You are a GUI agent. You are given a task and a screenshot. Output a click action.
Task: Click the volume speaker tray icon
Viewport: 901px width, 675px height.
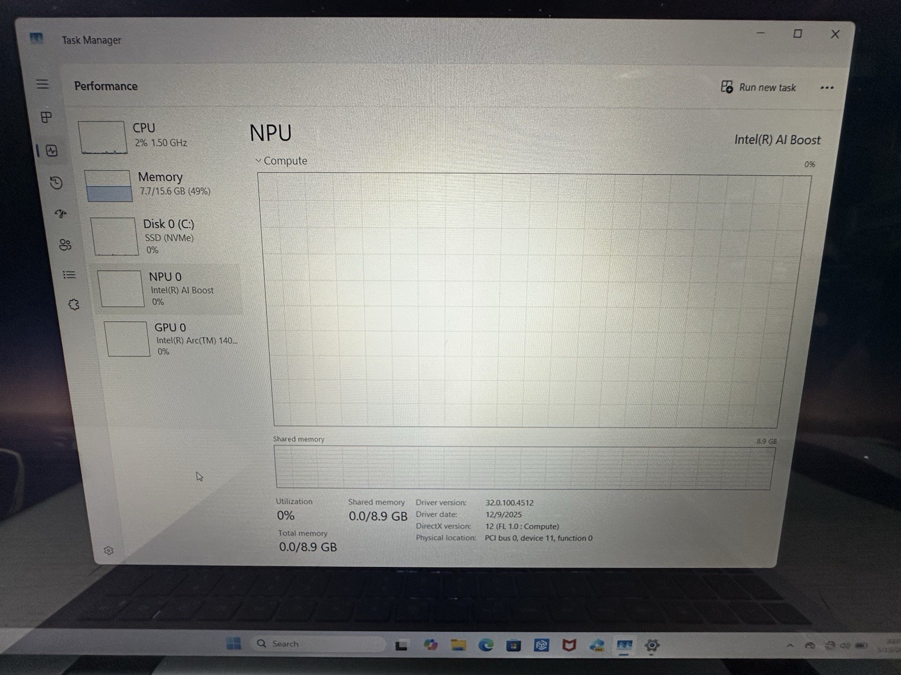pos(845,646)
